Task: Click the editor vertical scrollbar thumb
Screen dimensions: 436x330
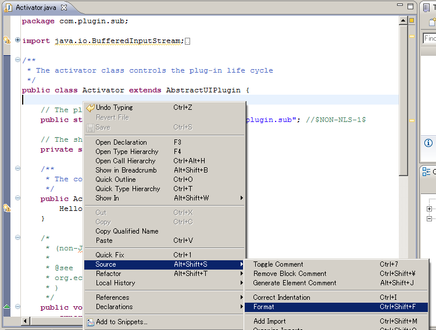Action: [403, 100]
